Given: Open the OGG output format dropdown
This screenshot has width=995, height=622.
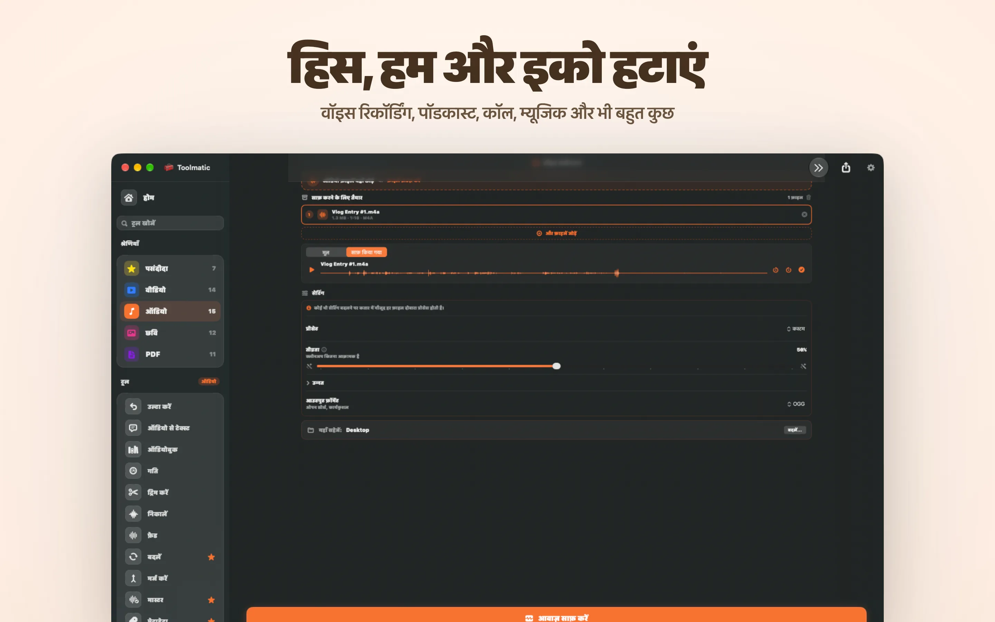Looking at the screenshot, I should (x=796, y=404).
